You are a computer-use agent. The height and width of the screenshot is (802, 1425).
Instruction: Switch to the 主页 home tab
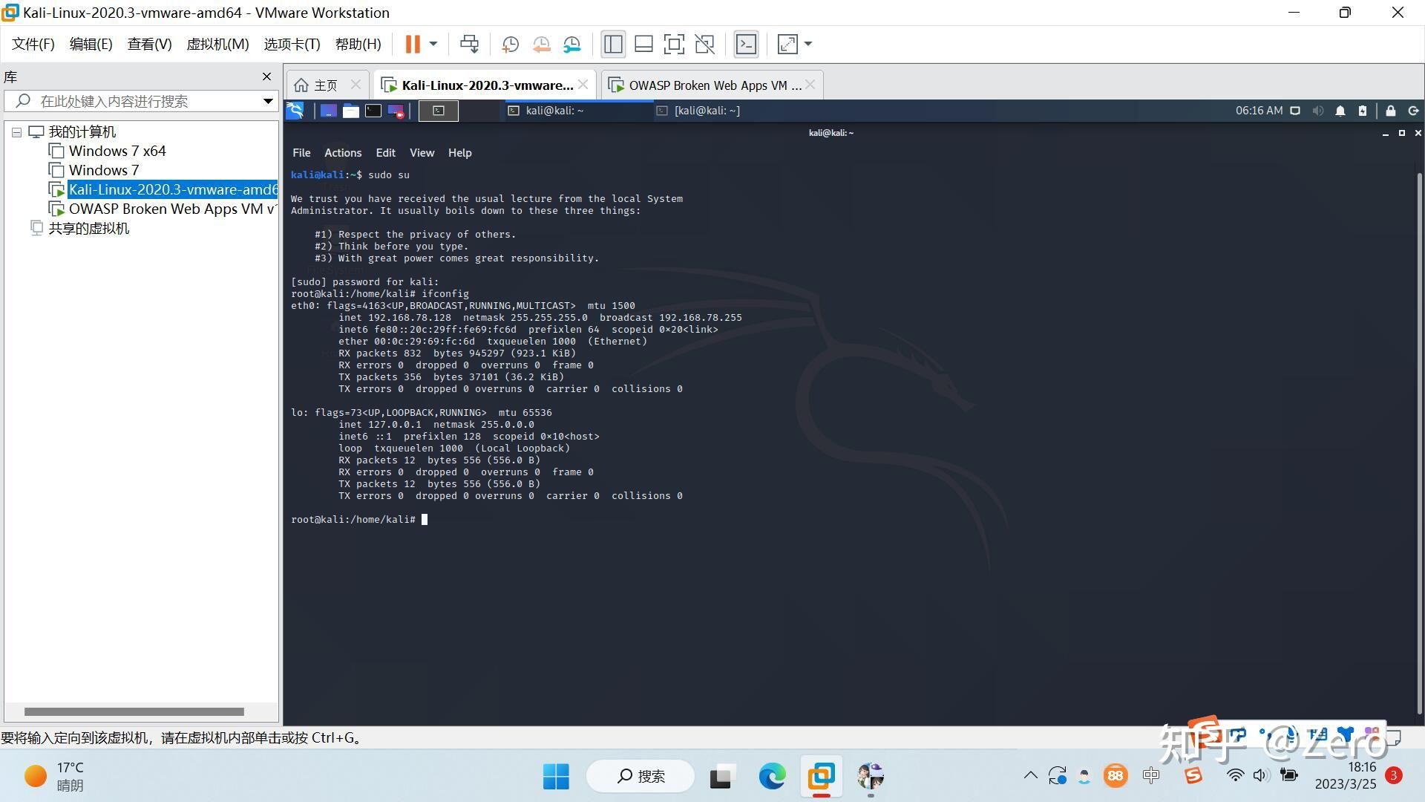(316, 85)
